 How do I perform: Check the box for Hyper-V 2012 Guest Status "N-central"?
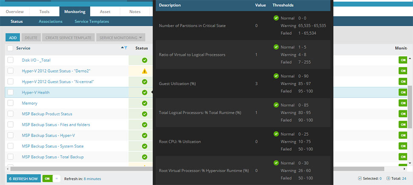10,81
